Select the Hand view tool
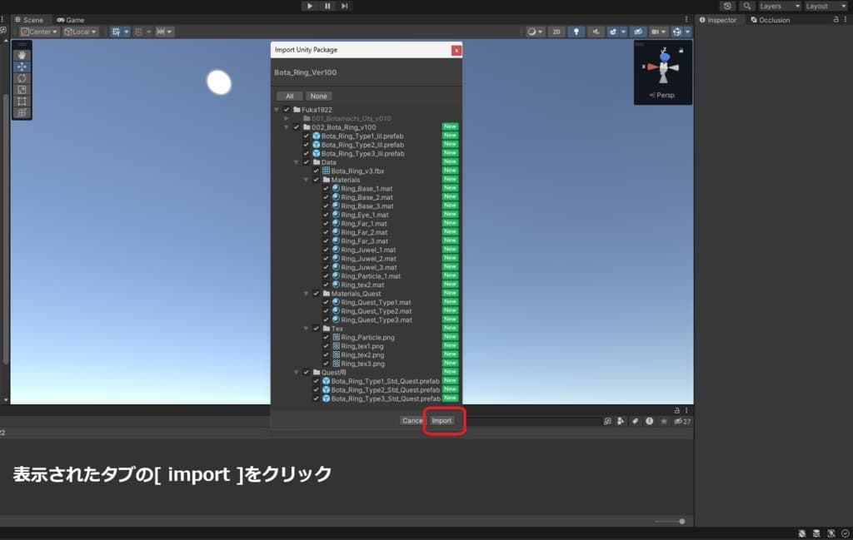This screenshot has width=853, height=540. click(22, 55)
